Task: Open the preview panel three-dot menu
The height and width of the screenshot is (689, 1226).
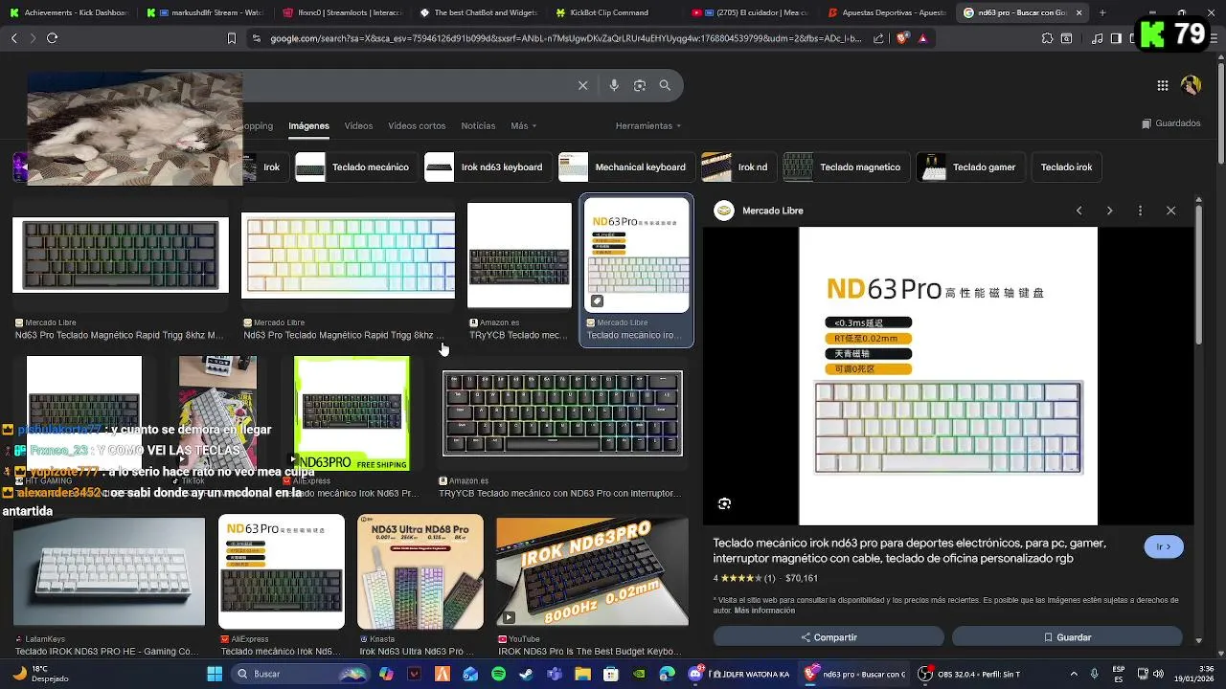Action: click(x=1140, y=211)
